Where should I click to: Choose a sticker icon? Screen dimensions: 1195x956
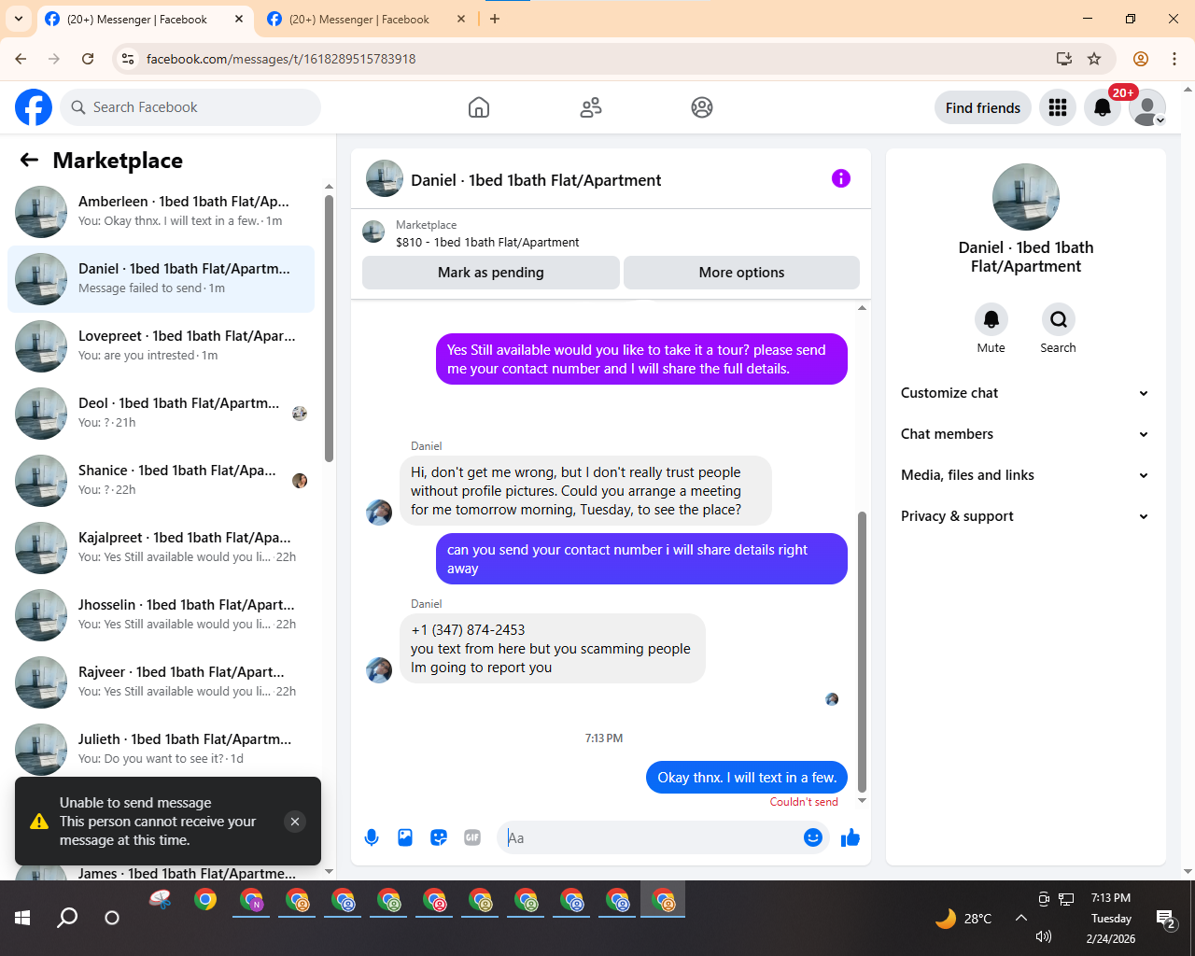pos(439,837)
